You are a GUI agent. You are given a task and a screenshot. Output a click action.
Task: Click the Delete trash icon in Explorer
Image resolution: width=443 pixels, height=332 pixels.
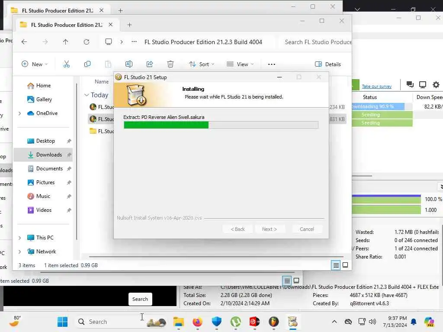pyautogui.click(x=170, y=64)
